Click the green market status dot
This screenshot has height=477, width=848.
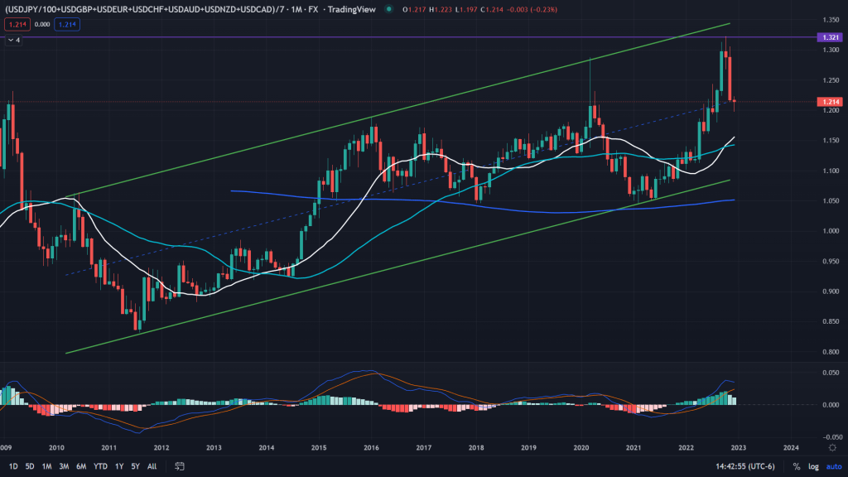click(x=388, y=9)
